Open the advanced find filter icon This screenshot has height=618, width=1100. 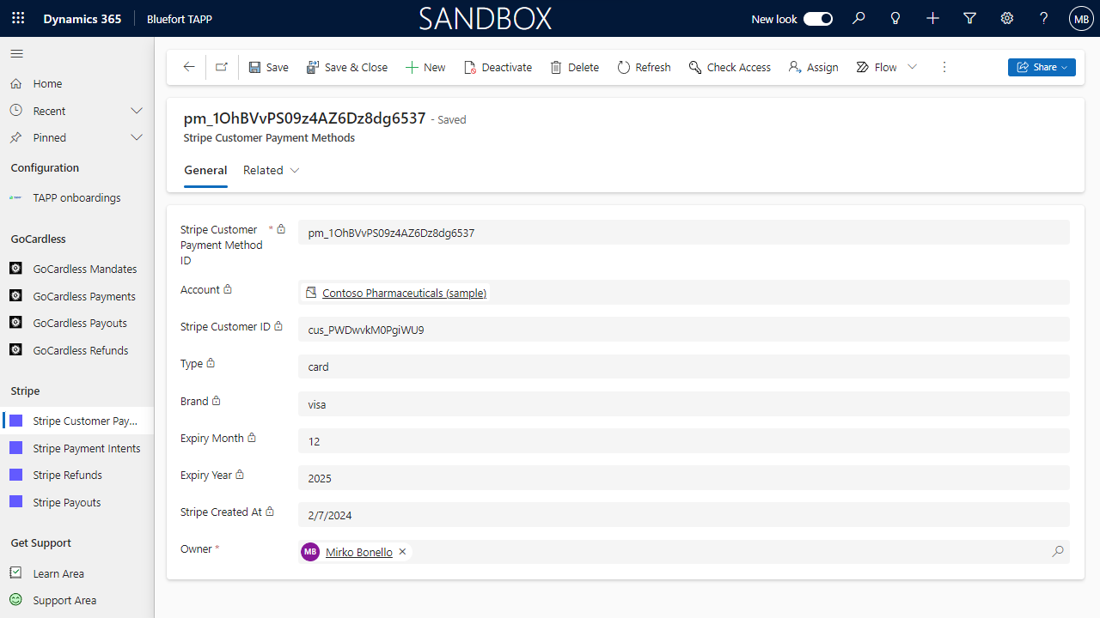click(970, 19)
